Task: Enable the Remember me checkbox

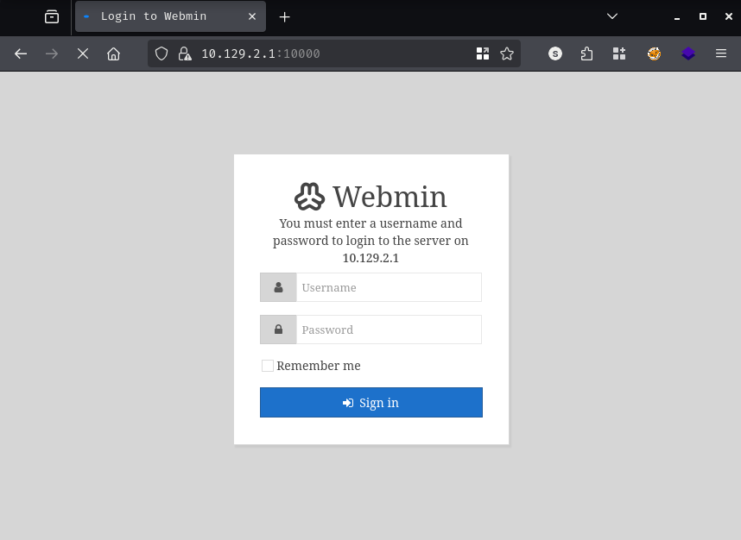Action: [x=268, y=366]
